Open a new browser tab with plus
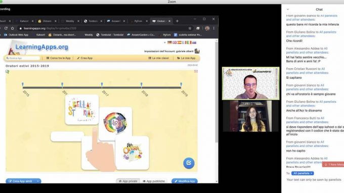This screenshot has width=344, height=193. (177, 21)
